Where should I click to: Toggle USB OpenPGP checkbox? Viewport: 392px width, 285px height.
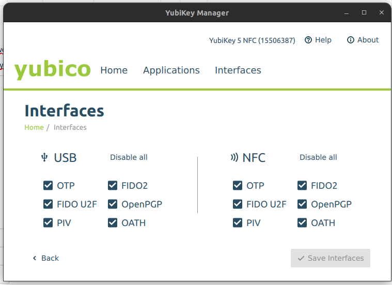[x=113, y=204]
